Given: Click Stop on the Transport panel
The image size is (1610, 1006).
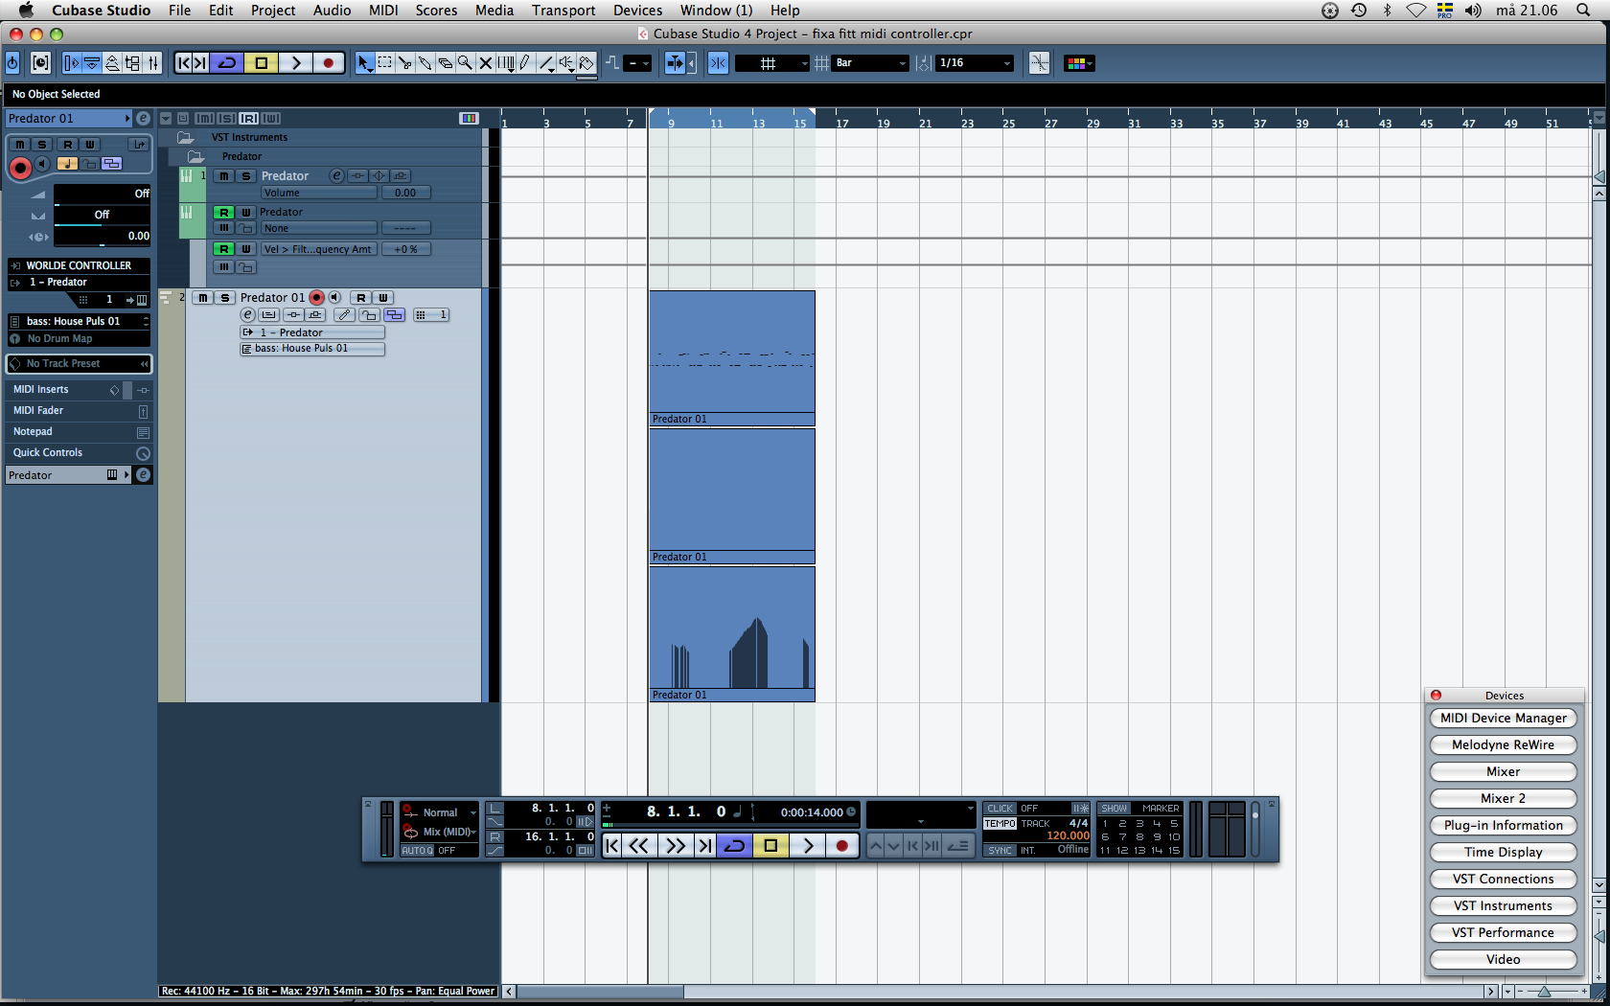Looking at the screenshot, I should [770, 845].
